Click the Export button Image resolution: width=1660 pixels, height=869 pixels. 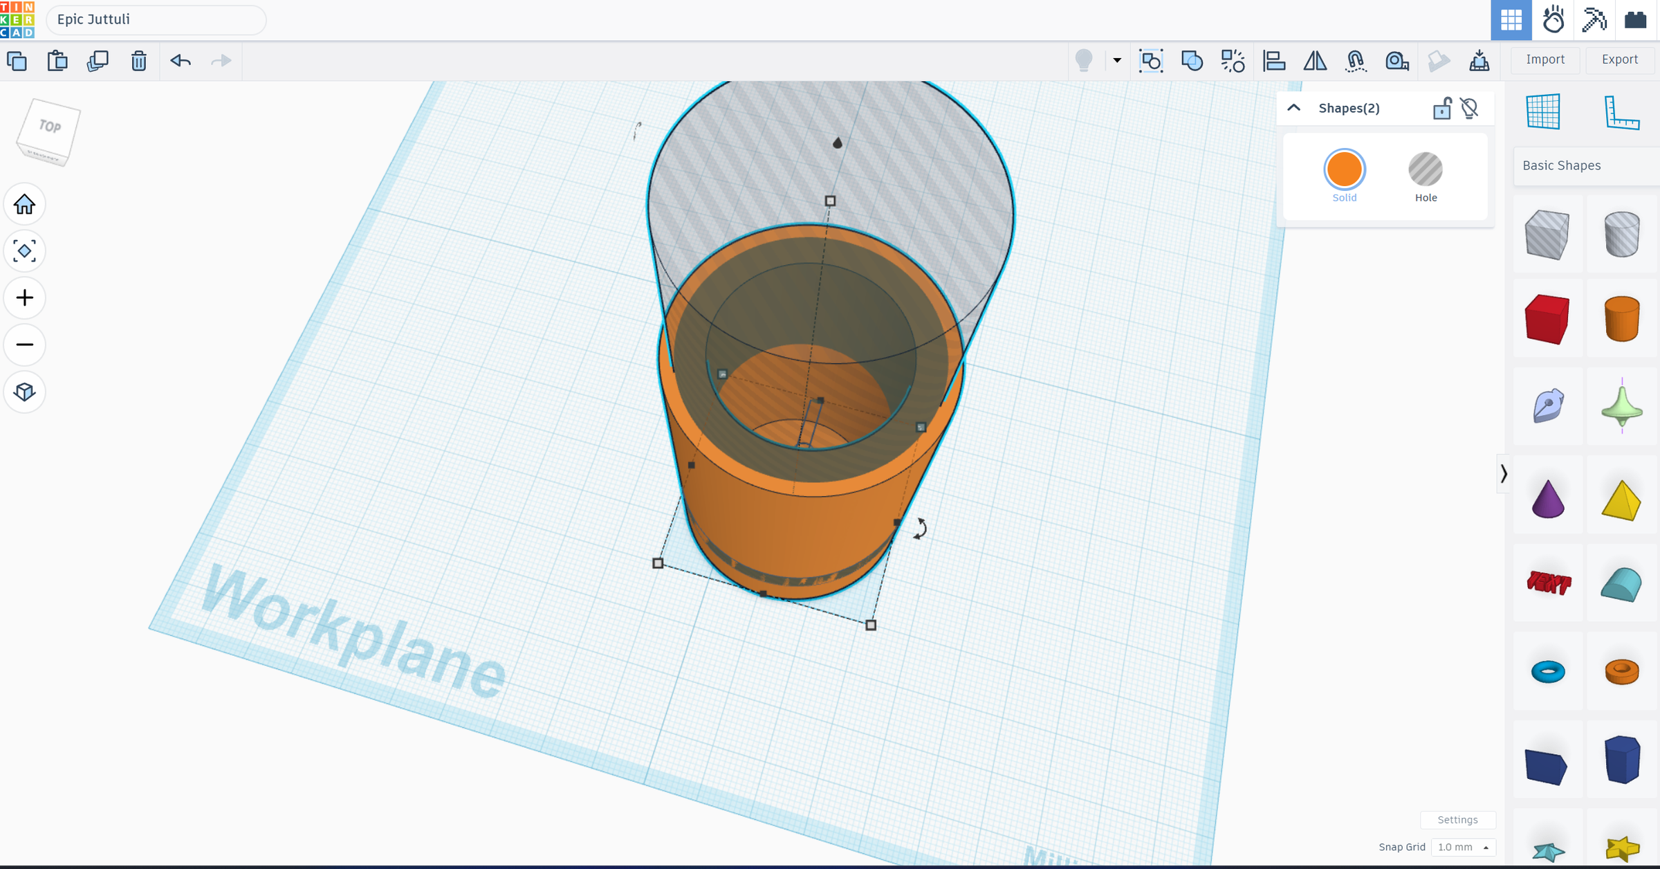(x=1620, y=60)
